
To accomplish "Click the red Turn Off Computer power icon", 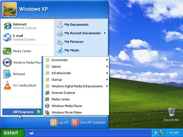I will pyautogui.click(x=75, y=122).
